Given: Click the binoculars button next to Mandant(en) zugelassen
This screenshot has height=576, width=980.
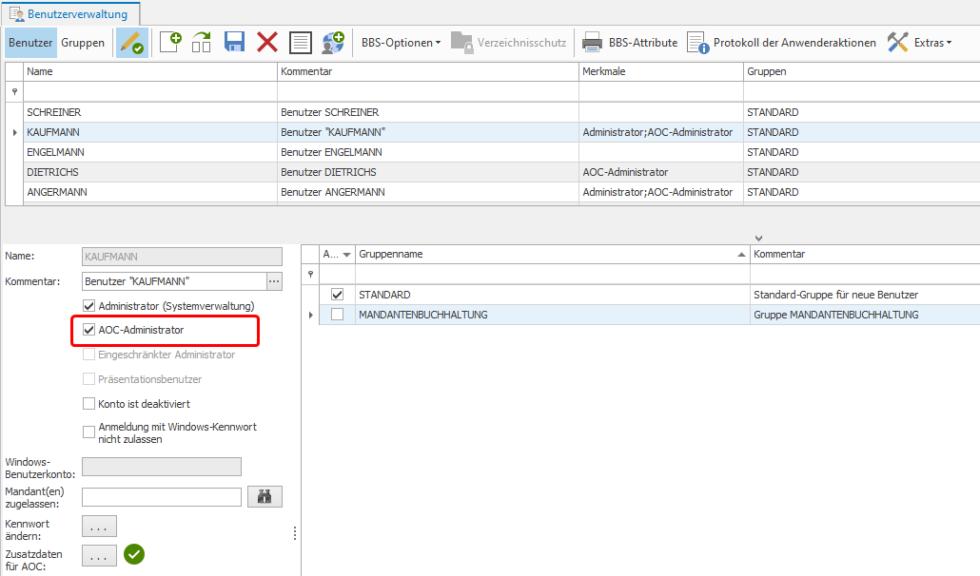Looking at the screenshot, I should 265,497.
